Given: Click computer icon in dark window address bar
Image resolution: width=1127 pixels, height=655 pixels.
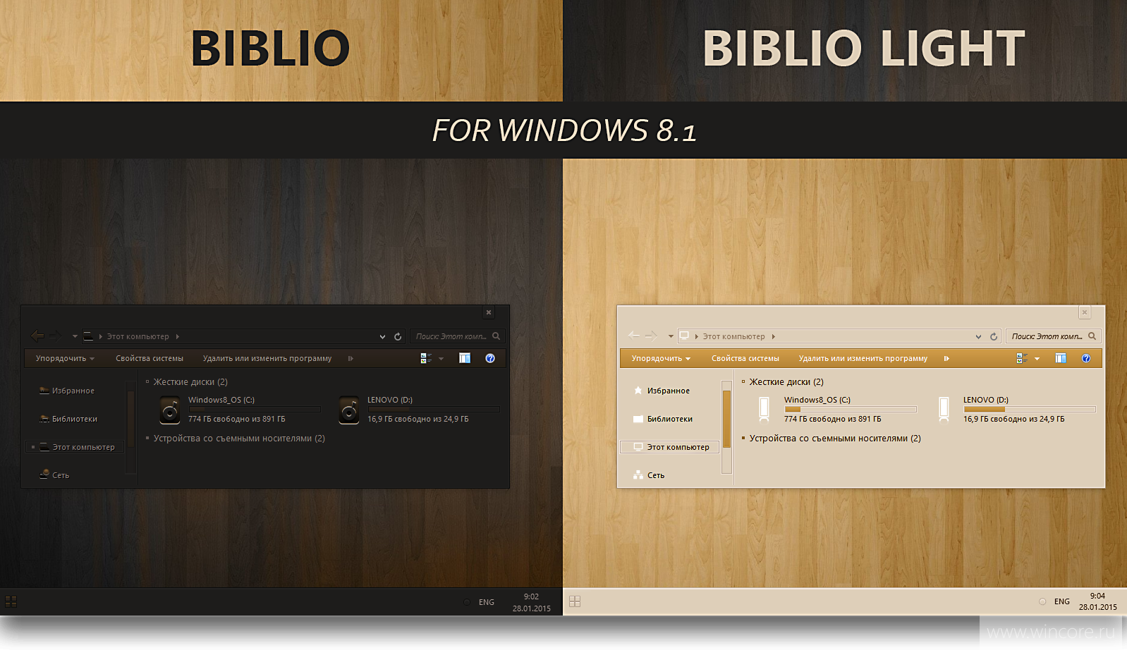Looking at the screenshot, I should tap(88, 336).
